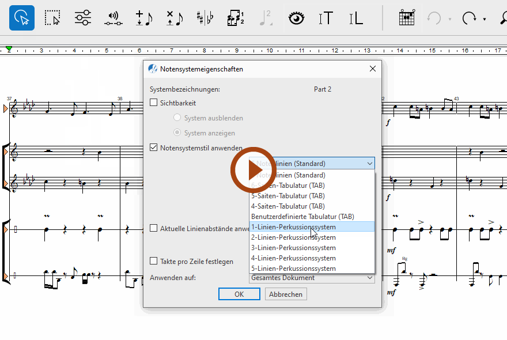
Task: Click the redo arrow icon
Action: (470, 18)
